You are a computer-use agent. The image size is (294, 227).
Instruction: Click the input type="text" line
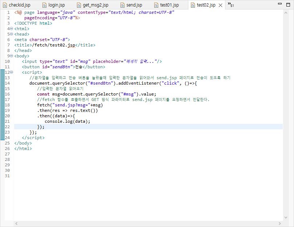[92, 61]
